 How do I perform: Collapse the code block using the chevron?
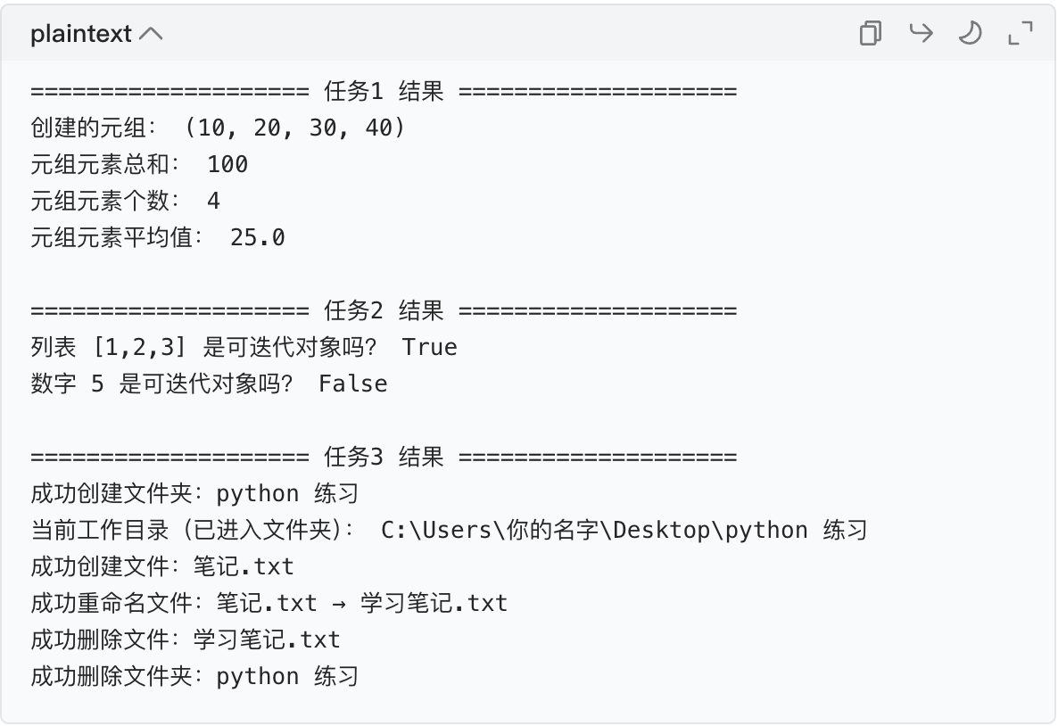(x=152, y=32)
